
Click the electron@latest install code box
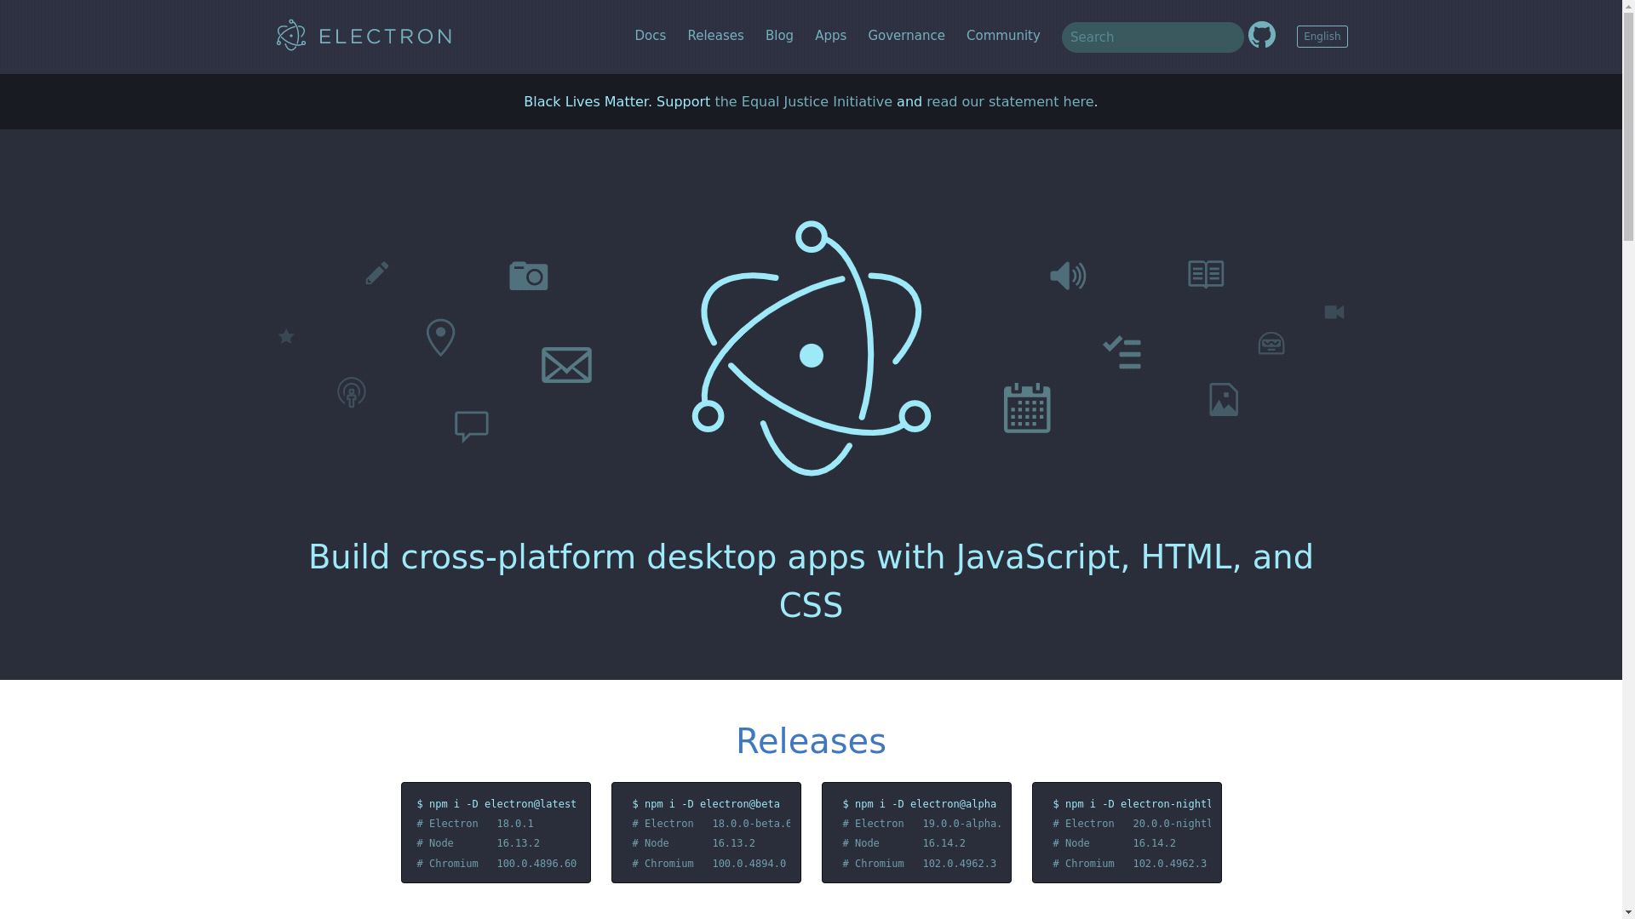[x=496, y=832]
